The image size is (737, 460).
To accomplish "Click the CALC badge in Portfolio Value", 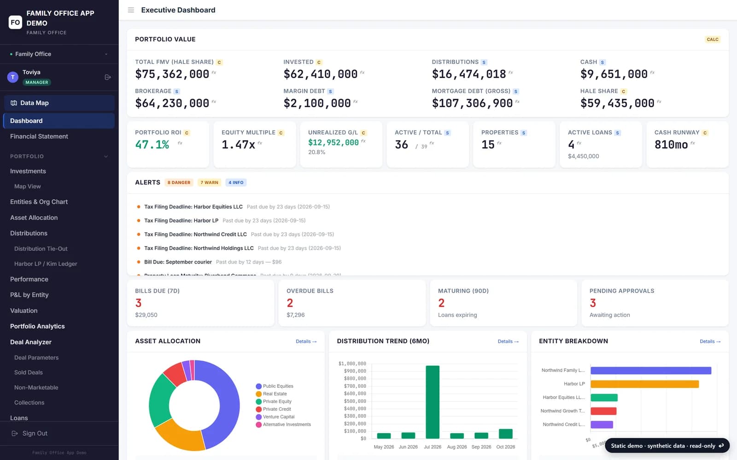I will click(x=713, y=40).
